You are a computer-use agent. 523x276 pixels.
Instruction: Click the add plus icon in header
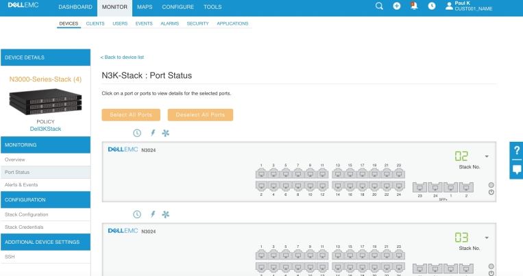coord(397,6)
